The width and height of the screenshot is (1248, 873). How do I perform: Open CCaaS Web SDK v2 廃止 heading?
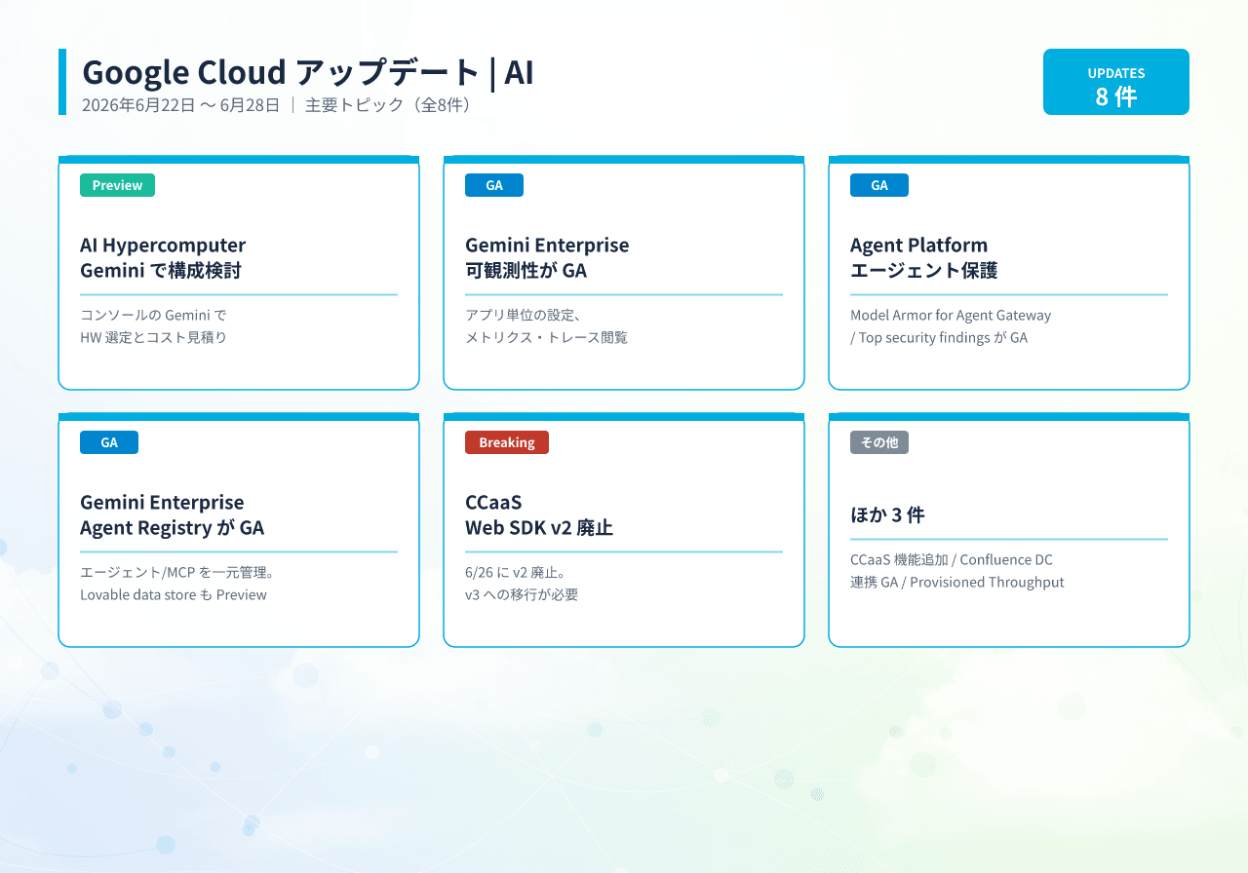[x=539, y=514]
